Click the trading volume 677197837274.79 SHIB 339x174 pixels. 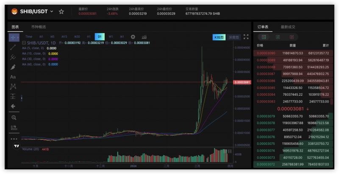(203, 14)
